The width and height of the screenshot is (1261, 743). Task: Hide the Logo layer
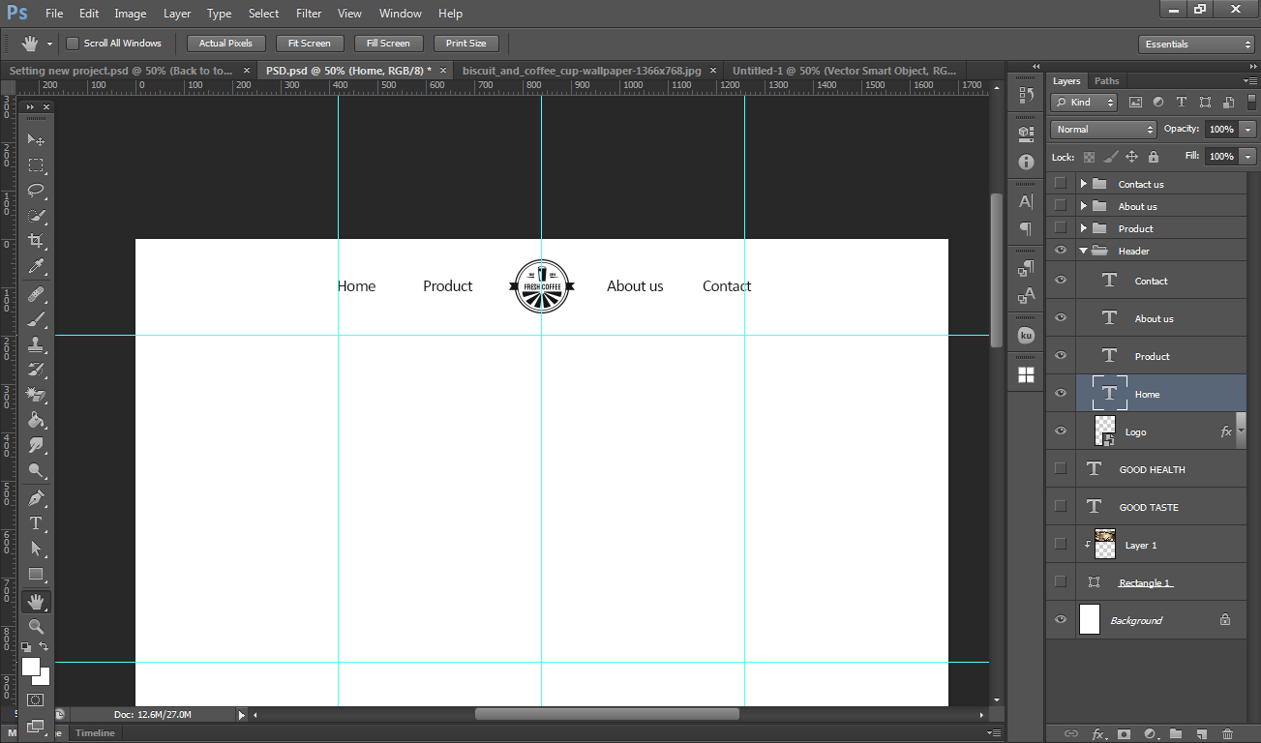pos(1061,431)
